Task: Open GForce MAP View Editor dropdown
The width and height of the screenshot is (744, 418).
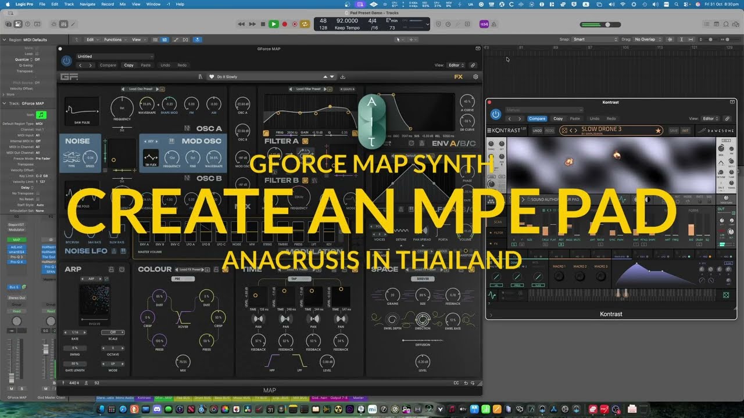Action: point(456,65)
